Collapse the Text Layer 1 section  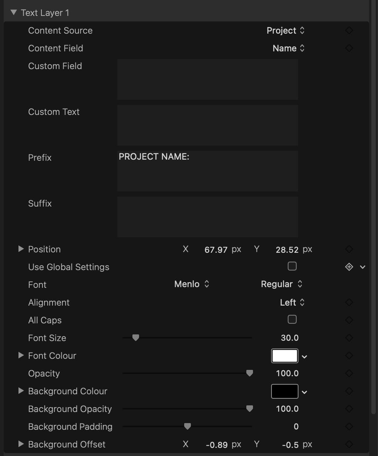click(14, 13)
